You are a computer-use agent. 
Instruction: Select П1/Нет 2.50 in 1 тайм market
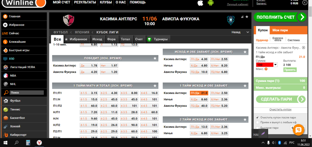pos(219,93)
